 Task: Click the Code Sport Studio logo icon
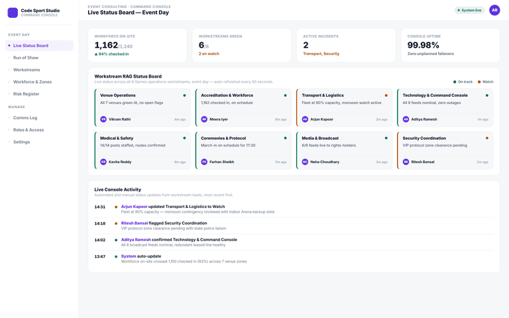13,13
